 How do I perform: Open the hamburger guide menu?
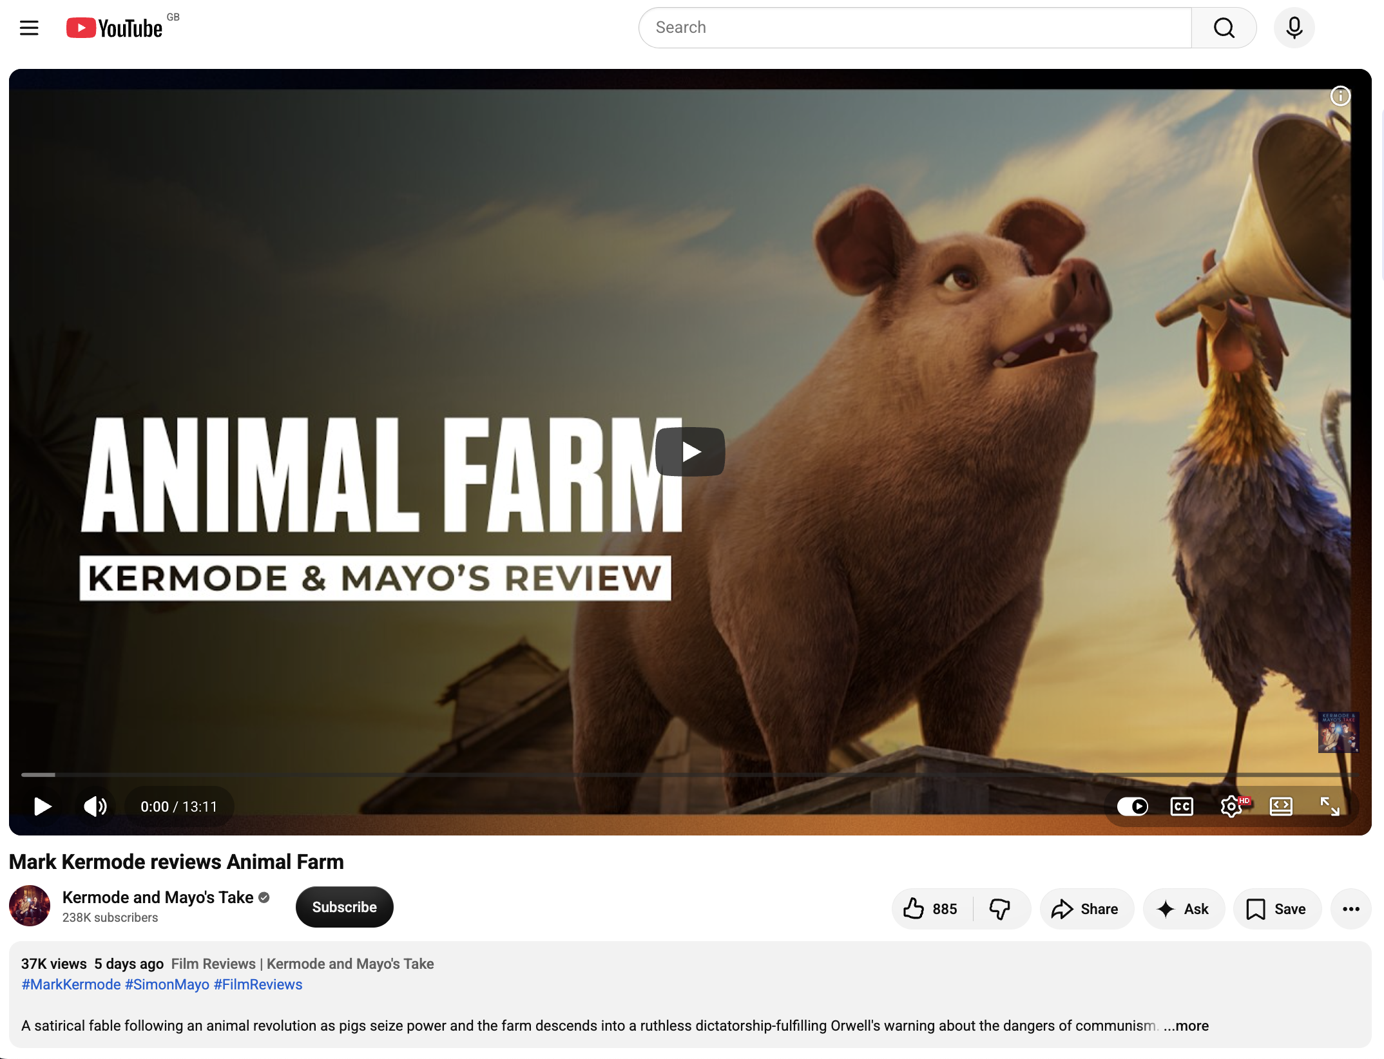click(29, 28)
